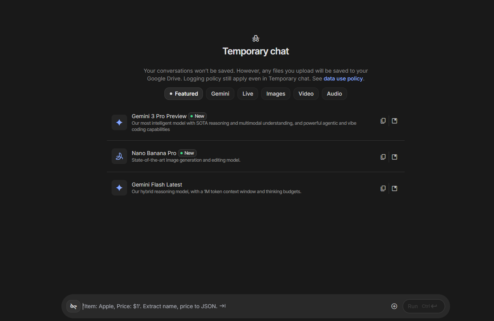494x321 pixels.
Task: Select the Live filter tab
Action: pyautogui.click(x=248, y=94)
